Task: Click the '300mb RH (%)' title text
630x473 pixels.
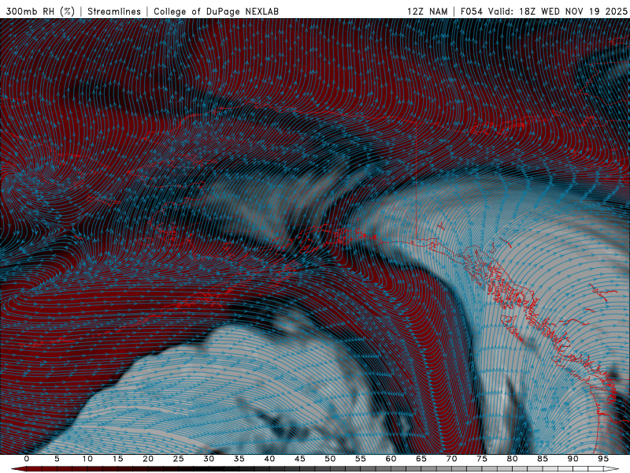Action: 40,12
